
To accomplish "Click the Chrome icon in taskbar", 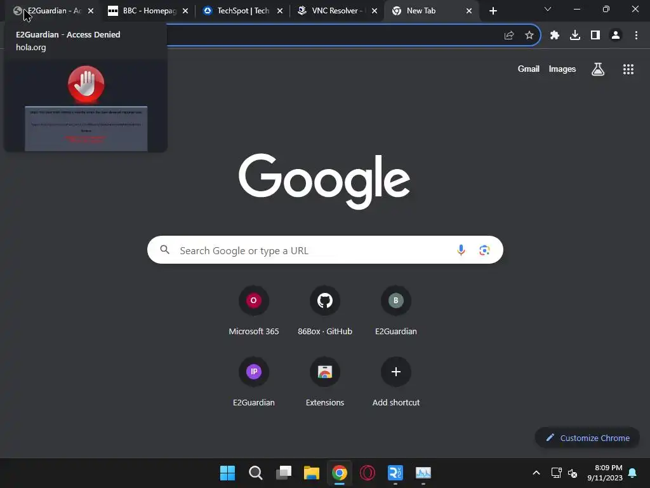I will click(x=340, y=473).
